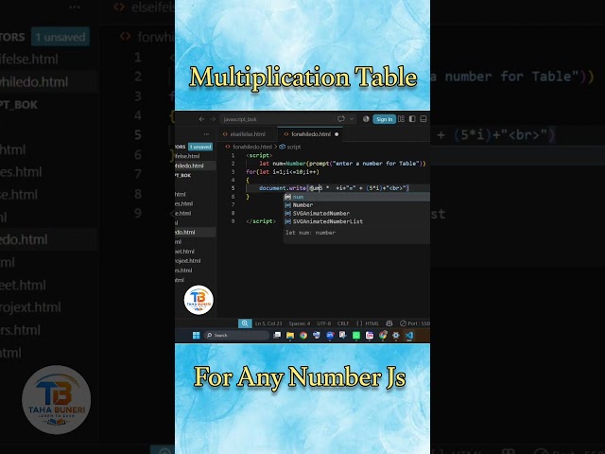Click the closing script tag on line 9
The width and height of the screenshot is (605, 454).
point(261,221)
